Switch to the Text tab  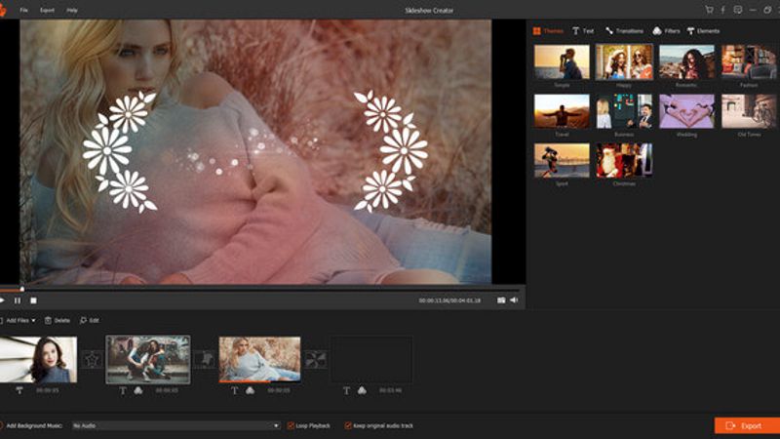pos(583,31)
